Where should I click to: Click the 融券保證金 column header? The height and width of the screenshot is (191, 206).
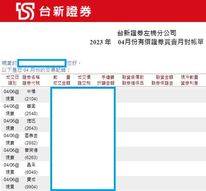[162, 83]
